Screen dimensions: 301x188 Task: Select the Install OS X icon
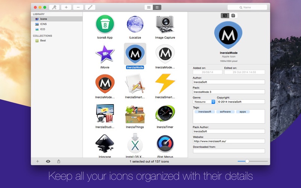(135, 144)
